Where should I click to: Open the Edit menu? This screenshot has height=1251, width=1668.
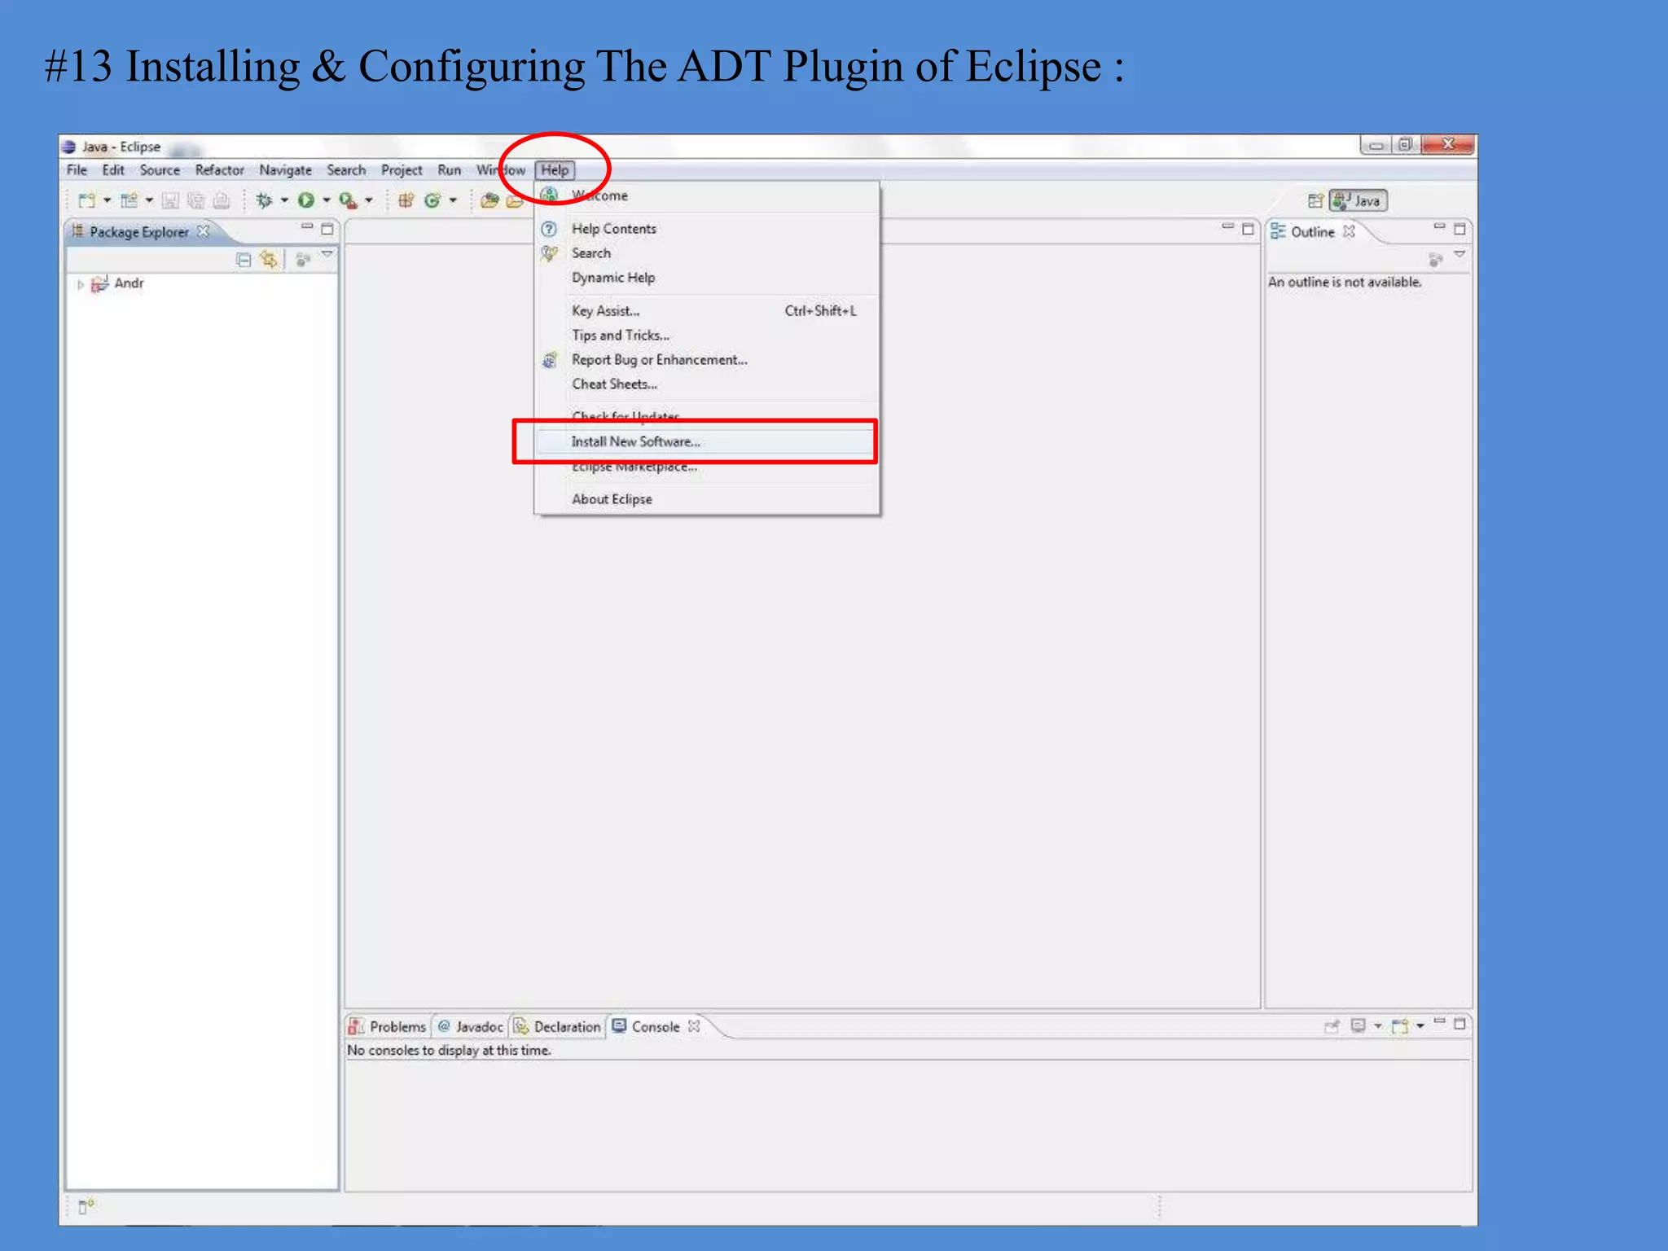pos(113,170)
